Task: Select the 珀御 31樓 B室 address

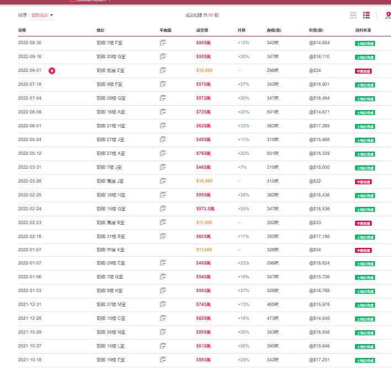Action: point(110,236)
